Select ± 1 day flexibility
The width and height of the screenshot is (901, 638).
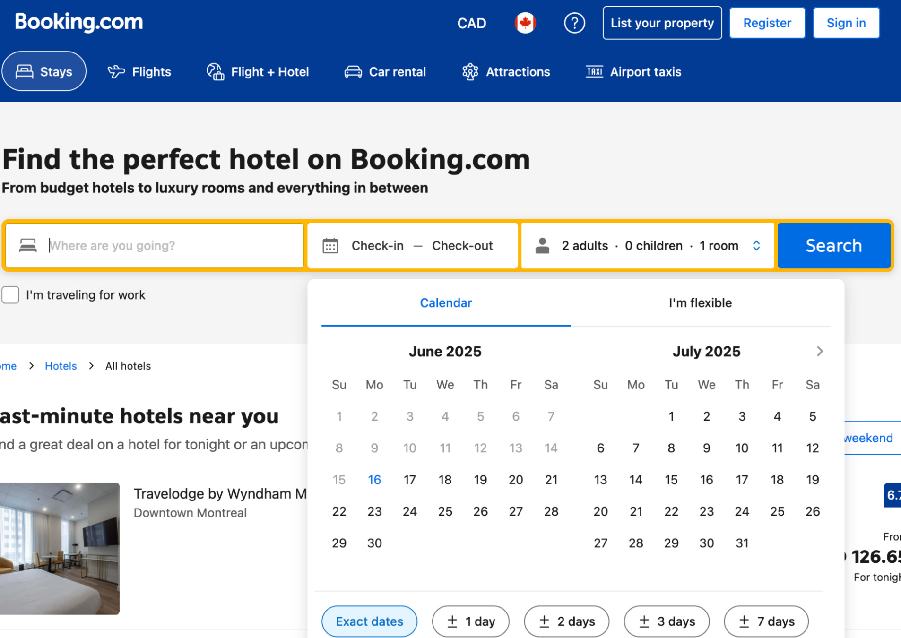[x=470, y=621]
